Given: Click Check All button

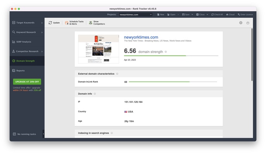Looking at the screenshot, I should [217, 15].
